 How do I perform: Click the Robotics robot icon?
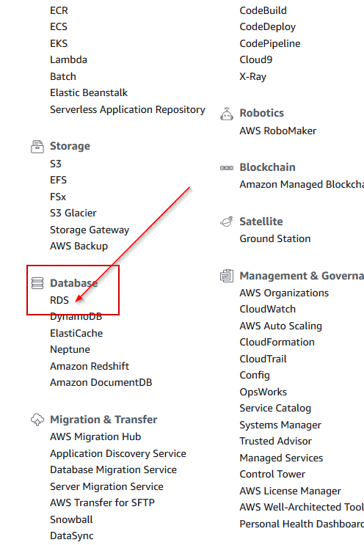(227, 114)
